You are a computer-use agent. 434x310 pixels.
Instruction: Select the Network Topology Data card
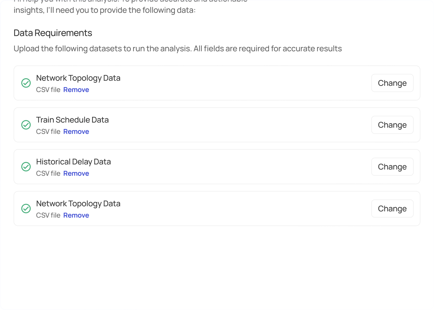tap(217, 83)
